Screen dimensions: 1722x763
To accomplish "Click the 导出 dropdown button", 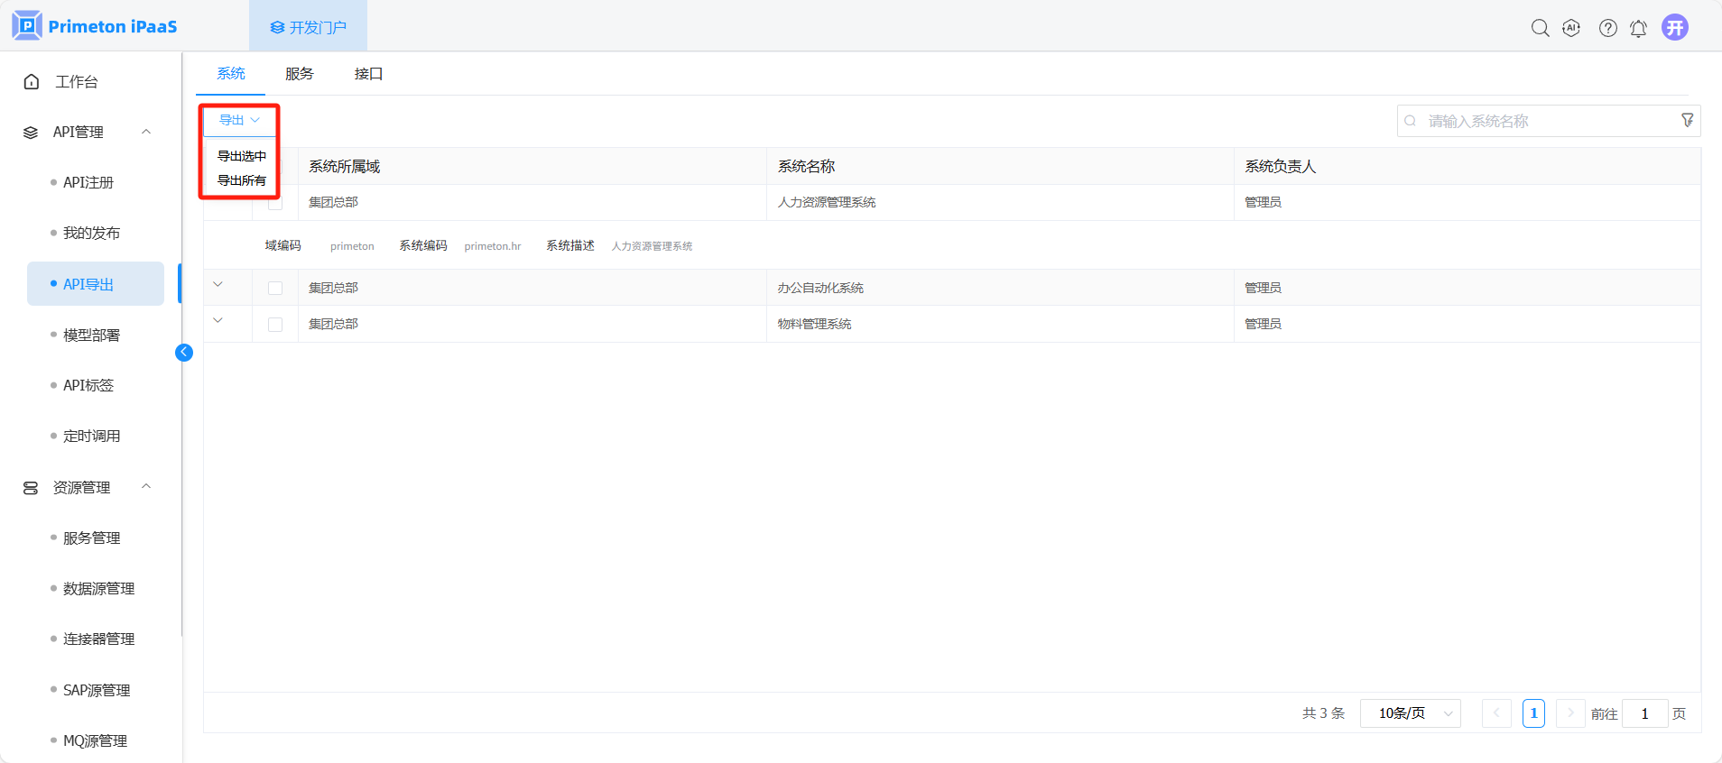I will 239,120.
